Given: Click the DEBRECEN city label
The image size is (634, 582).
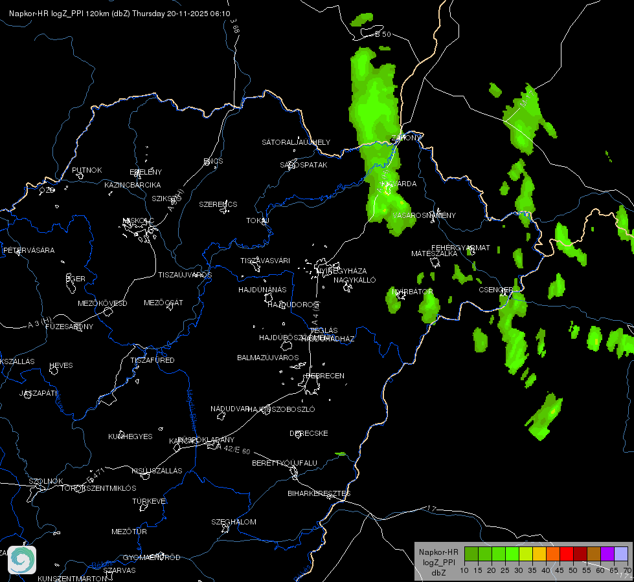Looking at the screenshot, I should (x=325, y=376).
